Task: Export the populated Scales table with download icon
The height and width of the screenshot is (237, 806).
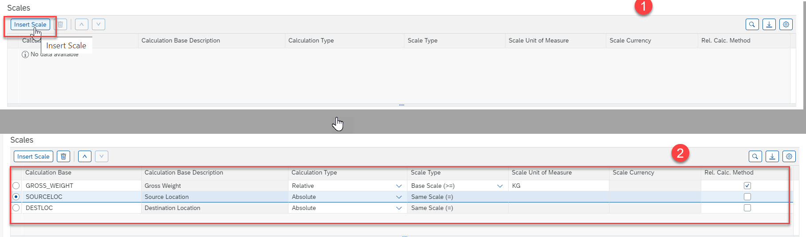Action: coord(772,156)
